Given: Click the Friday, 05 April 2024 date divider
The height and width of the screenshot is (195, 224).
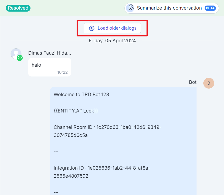Looking at the screenshot, I should click(112, 41).
